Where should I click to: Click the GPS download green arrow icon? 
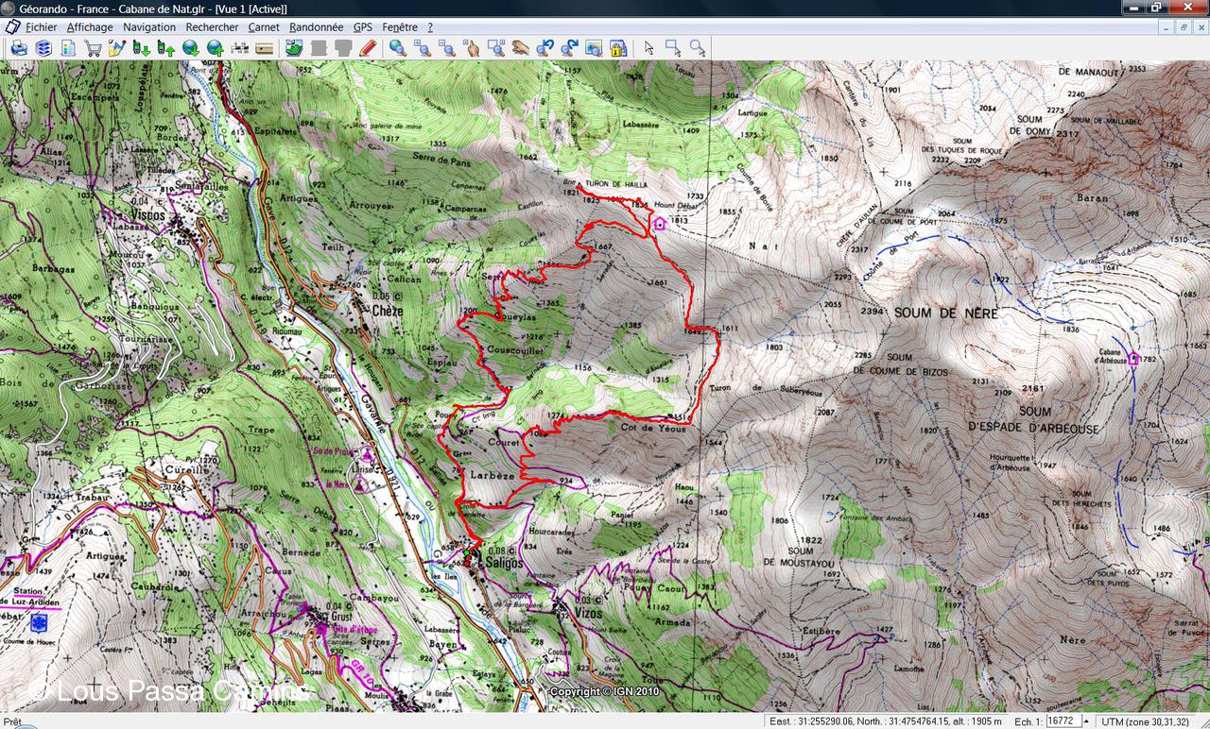coord(142,47)
